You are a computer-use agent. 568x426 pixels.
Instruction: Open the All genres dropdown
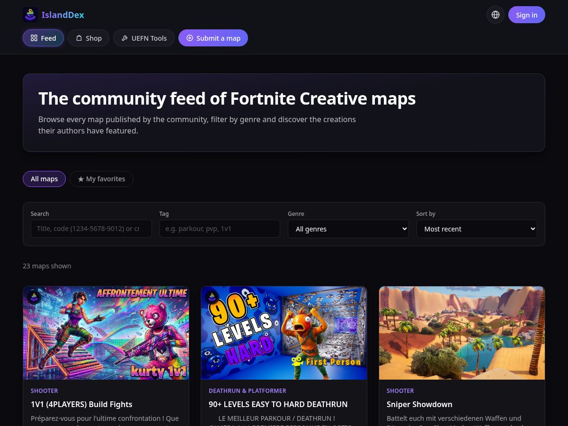pos(348,229)
